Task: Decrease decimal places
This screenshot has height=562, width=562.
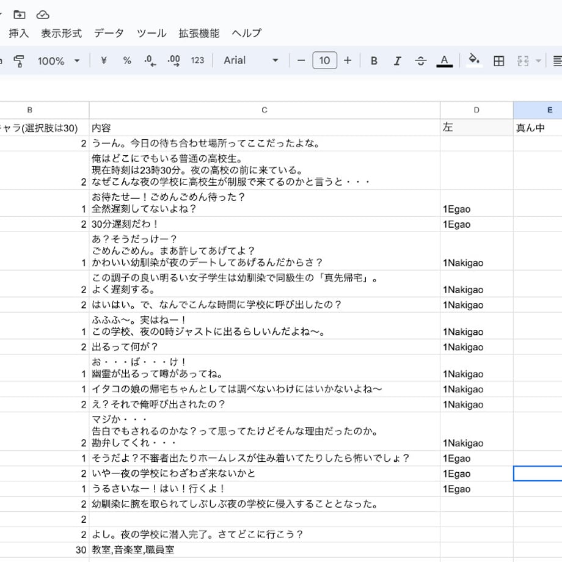Action: [x=150, y=60]
